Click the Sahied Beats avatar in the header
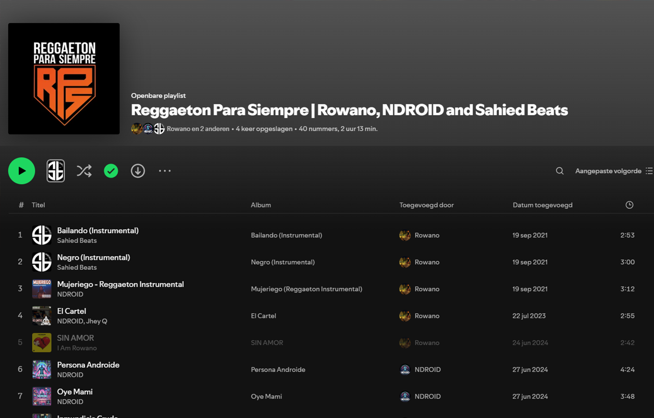This screenshot has width=654, height=418. pyautogui.click(x=159, y=129)
